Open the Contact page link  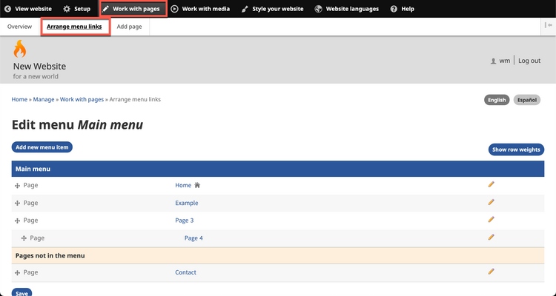pyautogui.click(x=185, y=272)
